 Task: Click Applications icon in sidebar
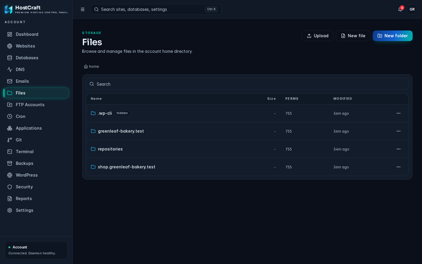pyautogui.click(x=10, y=128)
